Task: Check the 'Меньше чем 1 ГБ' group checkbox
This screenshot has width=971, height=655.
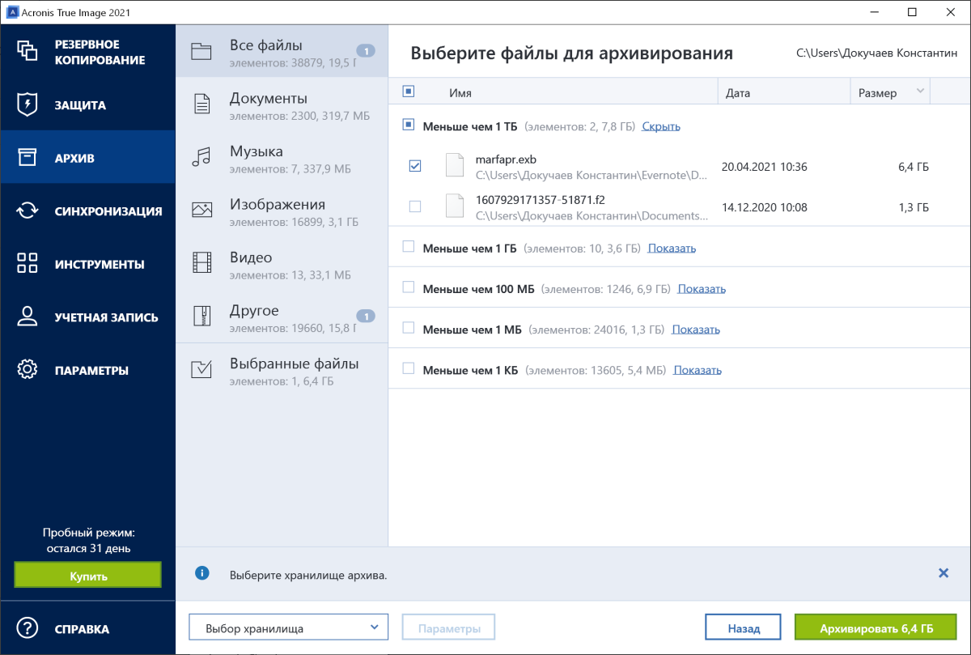Action: point(408,246)
